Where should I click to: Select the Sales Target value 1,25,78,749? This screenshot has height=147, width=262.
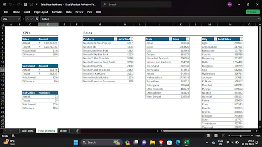coord(48,47)
